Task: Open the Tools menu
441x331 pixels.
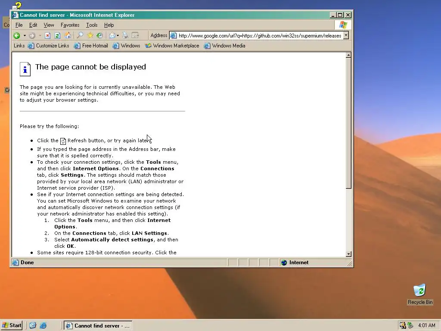Action: coord(92,25)
